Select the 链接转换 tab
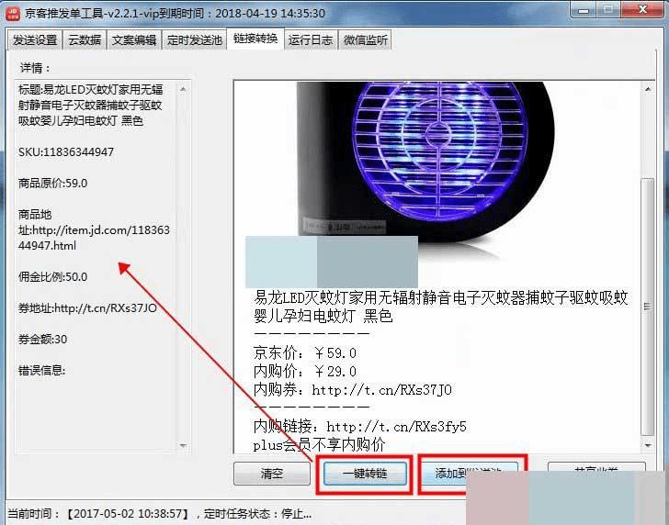The width and height of the screenshot is (669, 525). tap(255, 39)
